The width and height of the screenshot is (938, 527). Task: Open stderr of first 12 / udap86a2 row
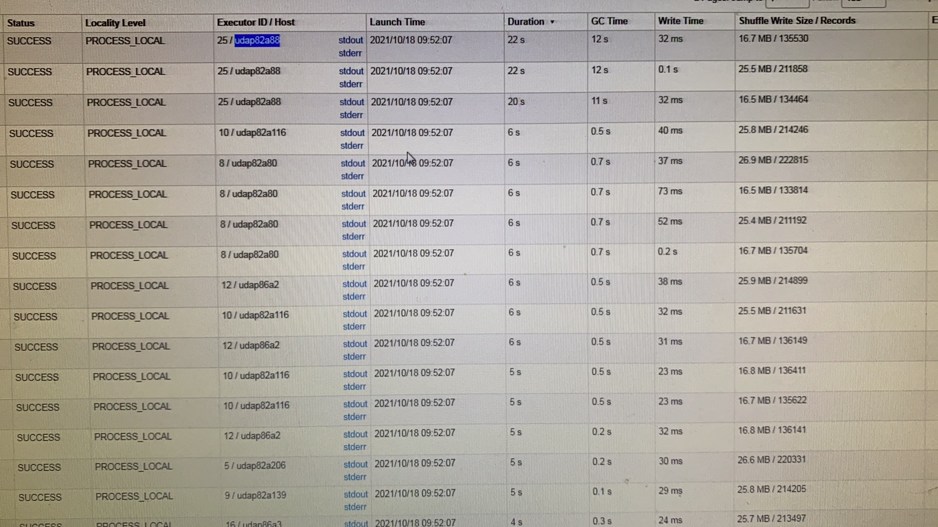[x=354, y=296]
